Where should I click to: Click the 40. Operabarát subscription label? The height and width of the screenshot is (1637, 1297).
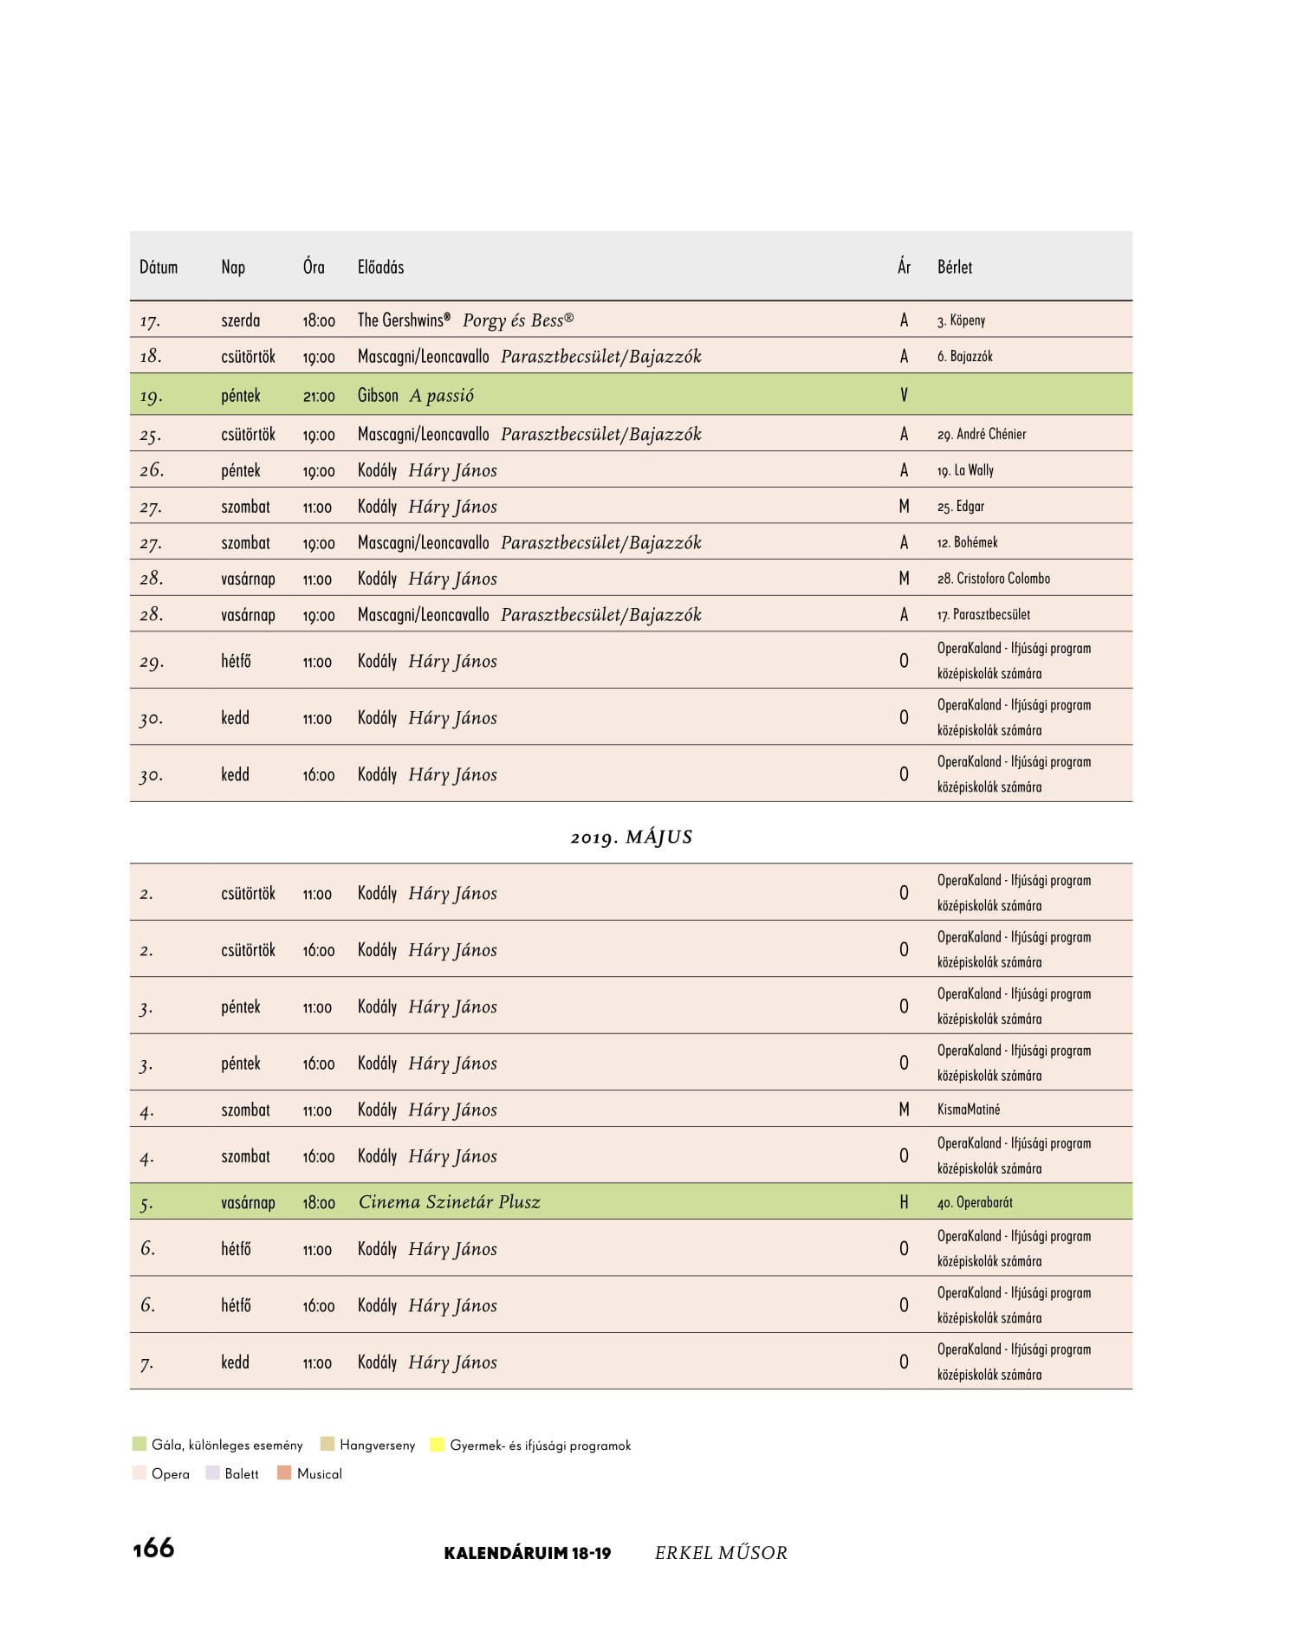(975, 1202)
